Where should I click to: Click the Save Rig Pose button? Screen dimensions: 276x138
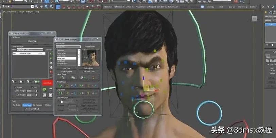(x=66, y=72)
